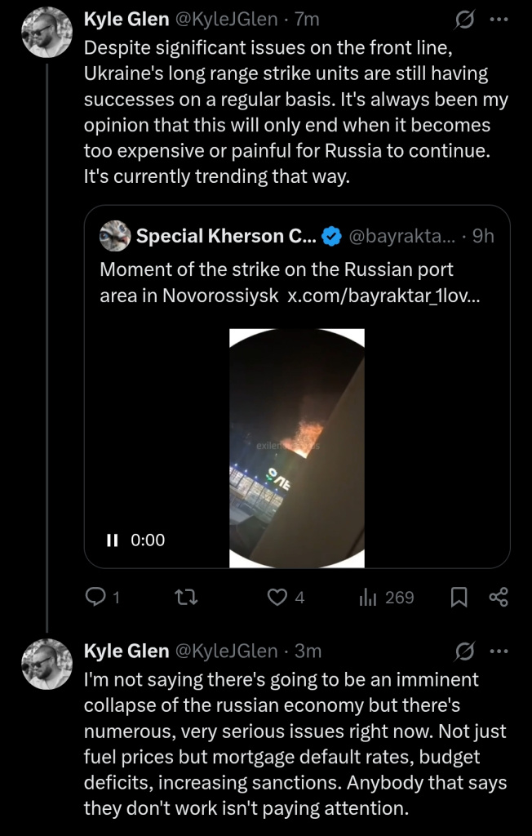Click Grok icon on the second tweet
Viewport: 532px width, 836px height.
(x=464, y=651)
